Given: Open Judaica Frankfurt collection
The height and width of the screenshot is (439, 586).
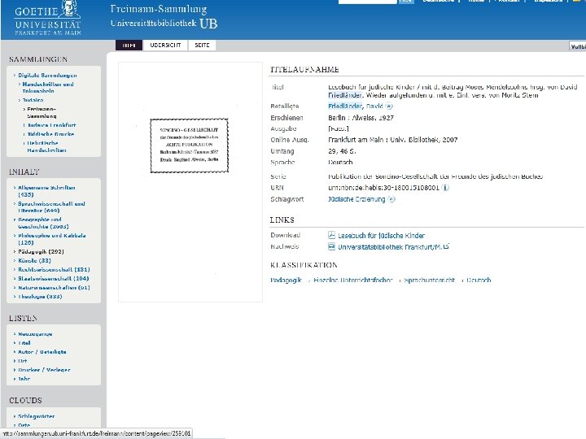Looking at the screenshot, I should [x=51, y=125].
